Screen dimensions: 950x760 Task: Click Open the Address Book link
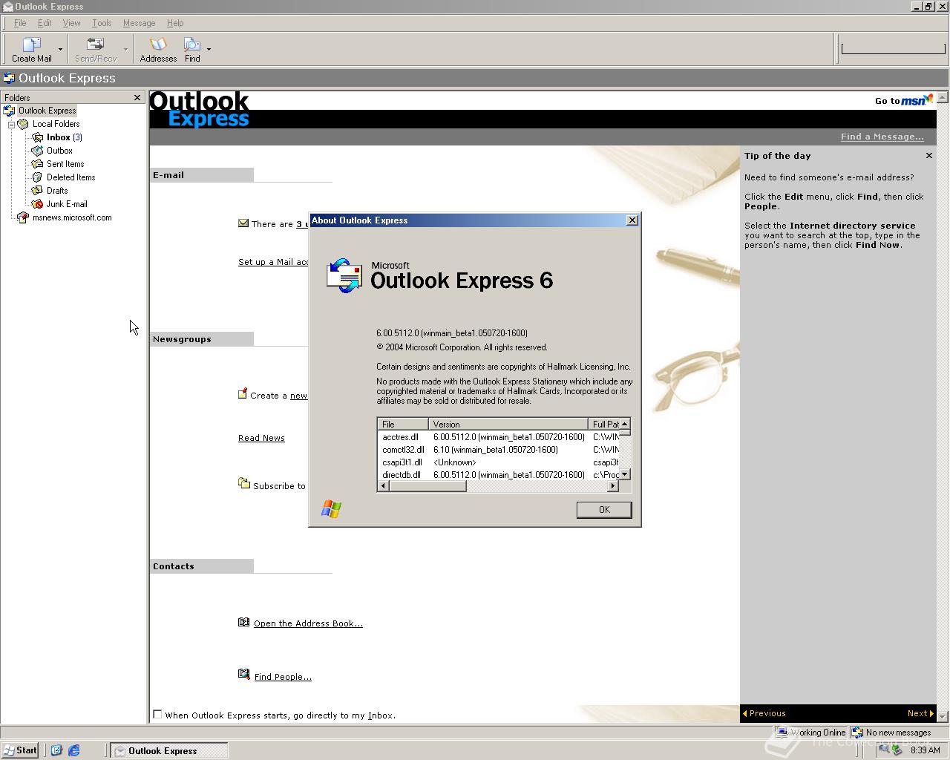click(308, 623)
